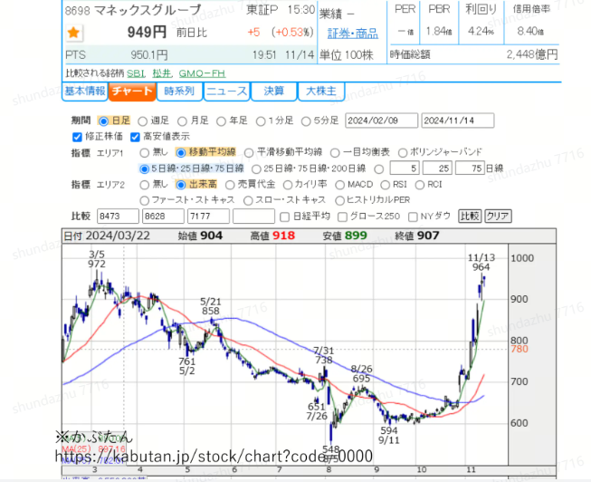Follow the 証券・商品 sector link

(353, 34)
